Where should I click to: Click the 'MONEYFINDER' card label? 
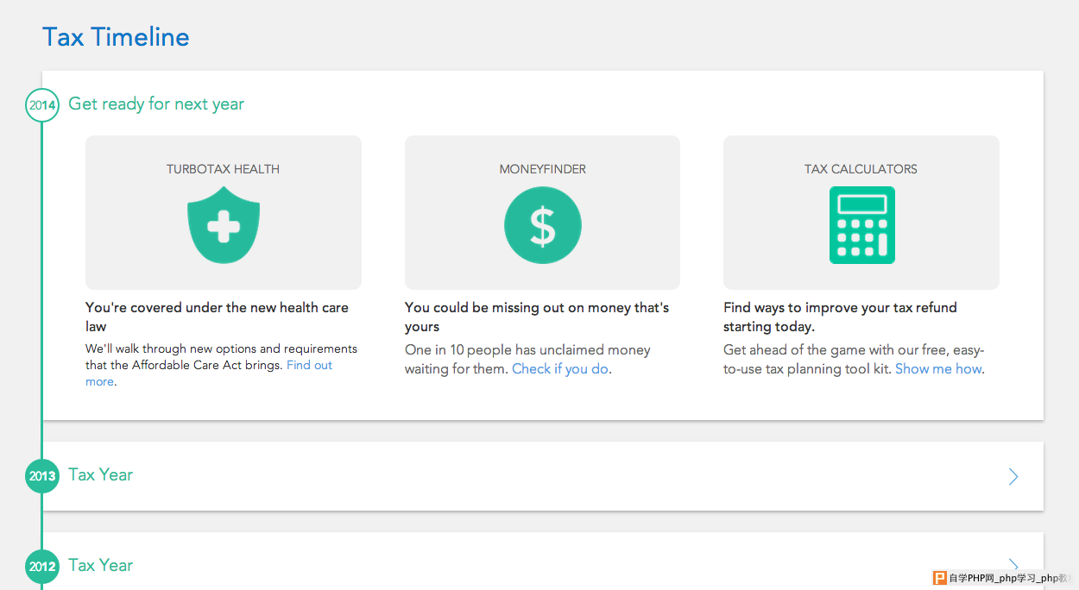click(x=542, y=169)
